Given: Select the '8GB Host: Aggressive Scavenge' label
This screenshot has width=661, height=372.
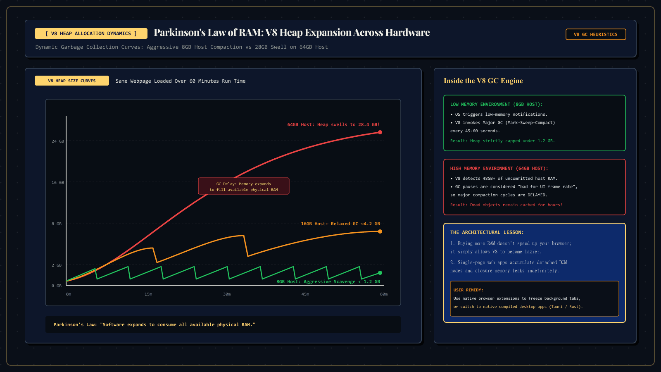Looking at the screenshot, I should tap(328, 281).
